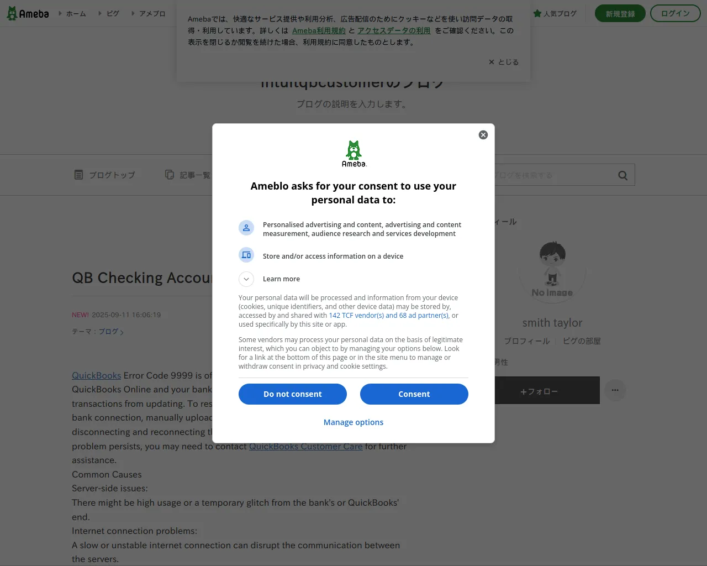Open the three-dots more options button
Screen dimensions: 707x566
click(615, 390)
